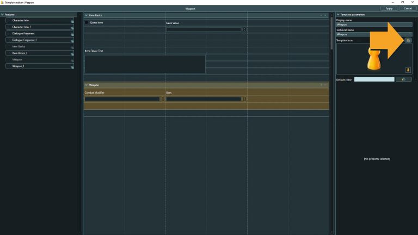Select the Character Info feature
The image size is (418, 235).
click(x=40, y=21)
